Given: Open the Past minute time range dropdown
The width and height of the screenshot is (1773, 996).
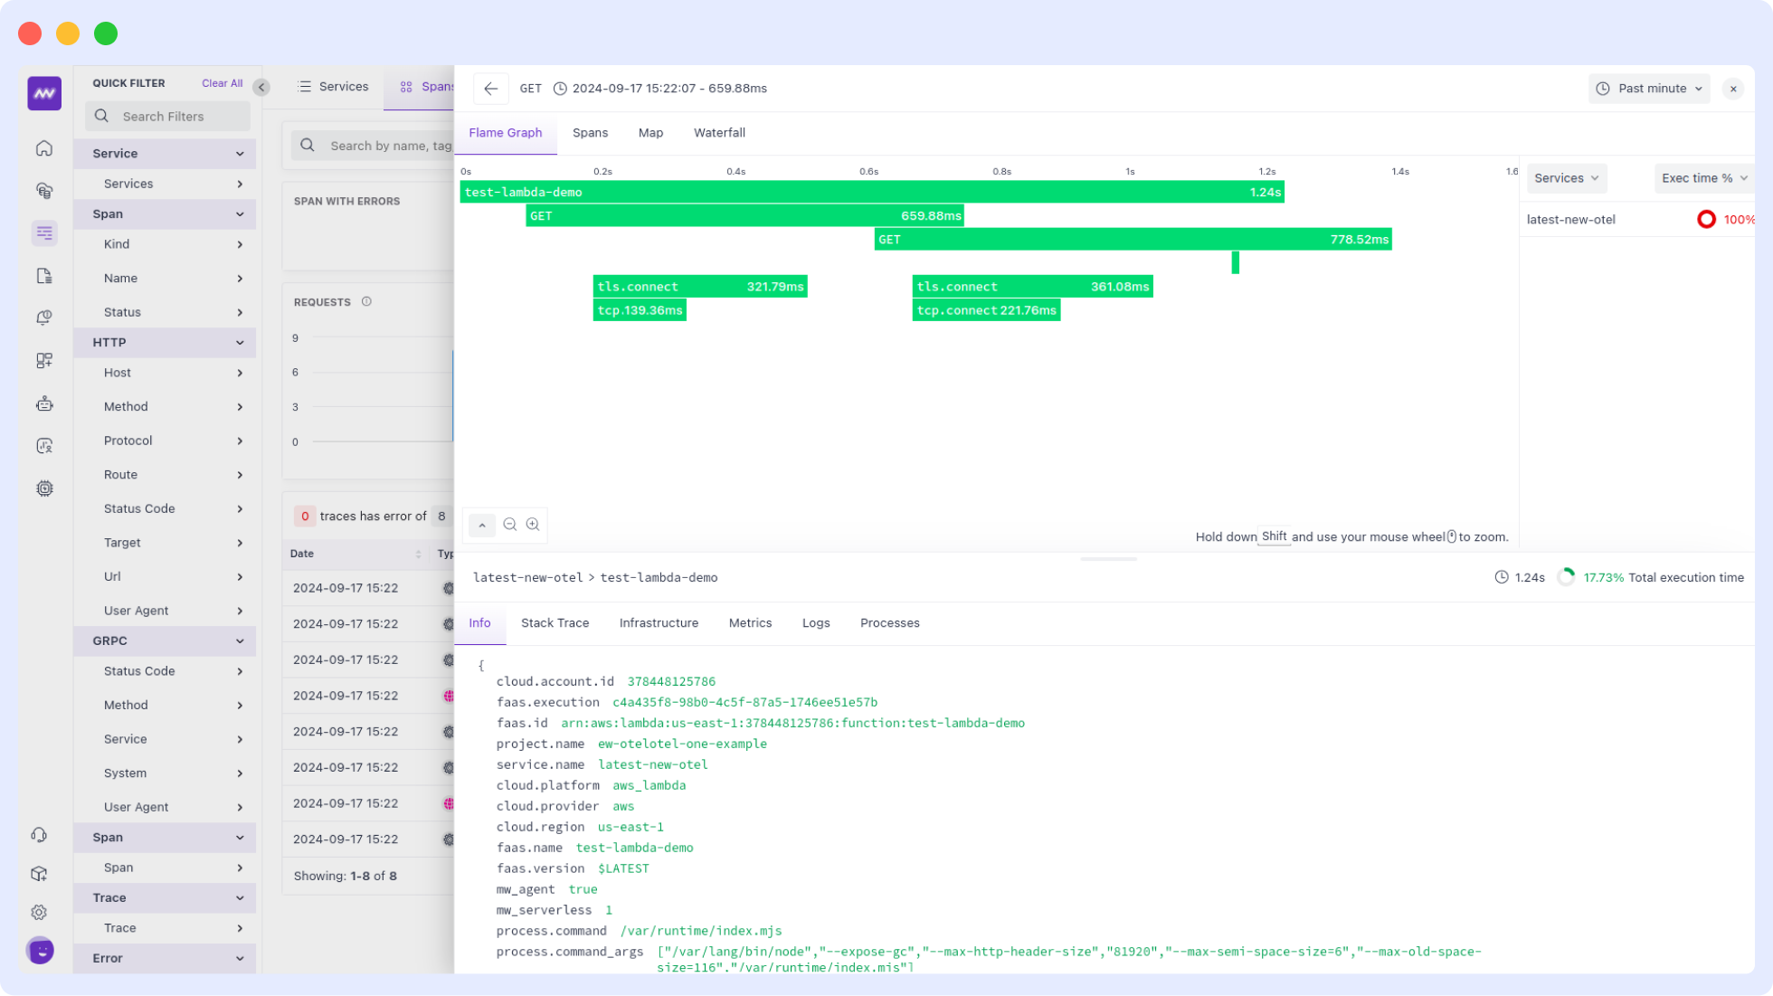Looking at the screenshot, I should pos(1649,88).
